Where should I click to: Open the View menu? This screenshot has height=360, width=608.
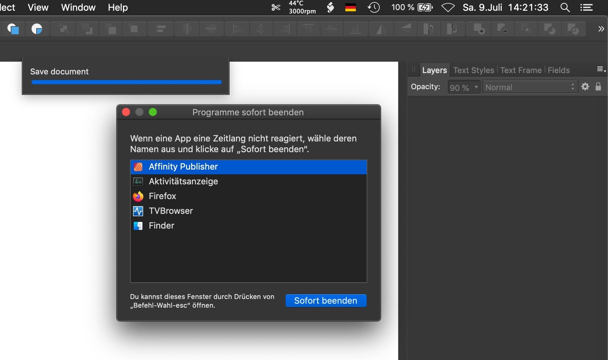pos(38,7)
